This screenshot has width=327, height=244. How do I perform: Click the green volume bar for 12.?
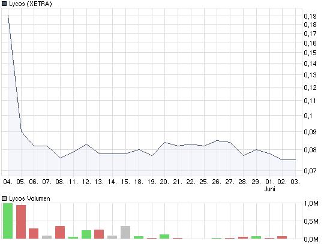coord(86,234)
